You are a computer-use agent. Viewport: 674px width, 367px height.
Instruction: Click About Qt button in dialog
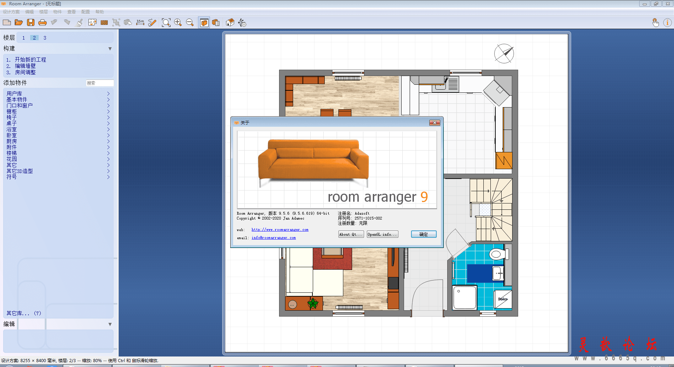tap(351, 234)
